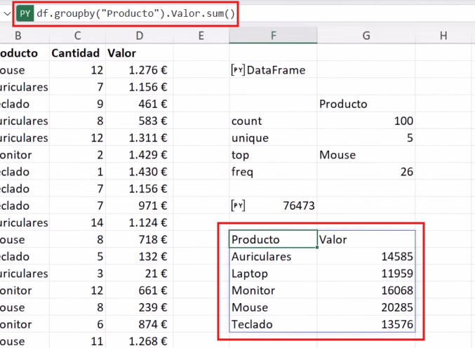Image resolution: width=475 pixels, height=348 pixels.
Task: Click the unique value 5
Action: coord(366,138)
